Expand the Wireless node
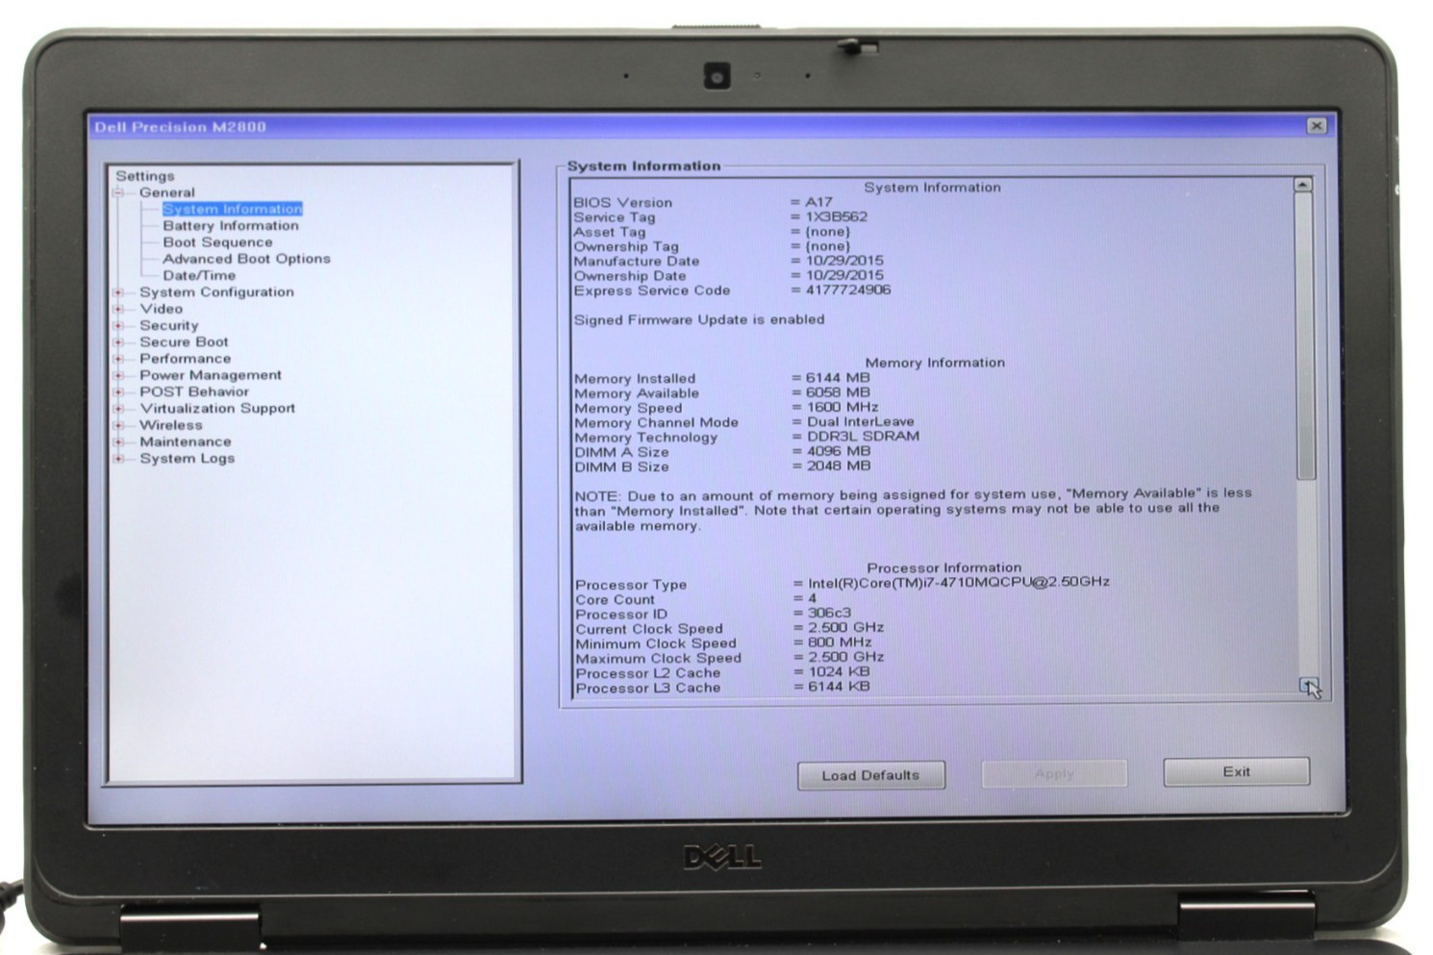The image size is (1433, 955). [x=119, y=425]
